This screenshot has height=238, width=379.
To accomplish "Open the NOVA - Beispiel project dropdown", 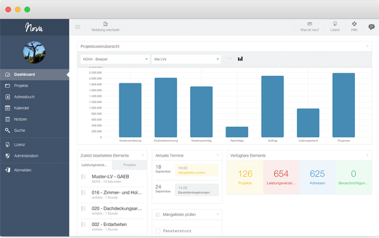I will coord(115,59).
